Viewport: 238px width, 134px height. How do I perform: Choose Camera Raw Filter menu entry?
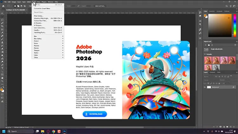pyautogui.click(x=48, y=21)
